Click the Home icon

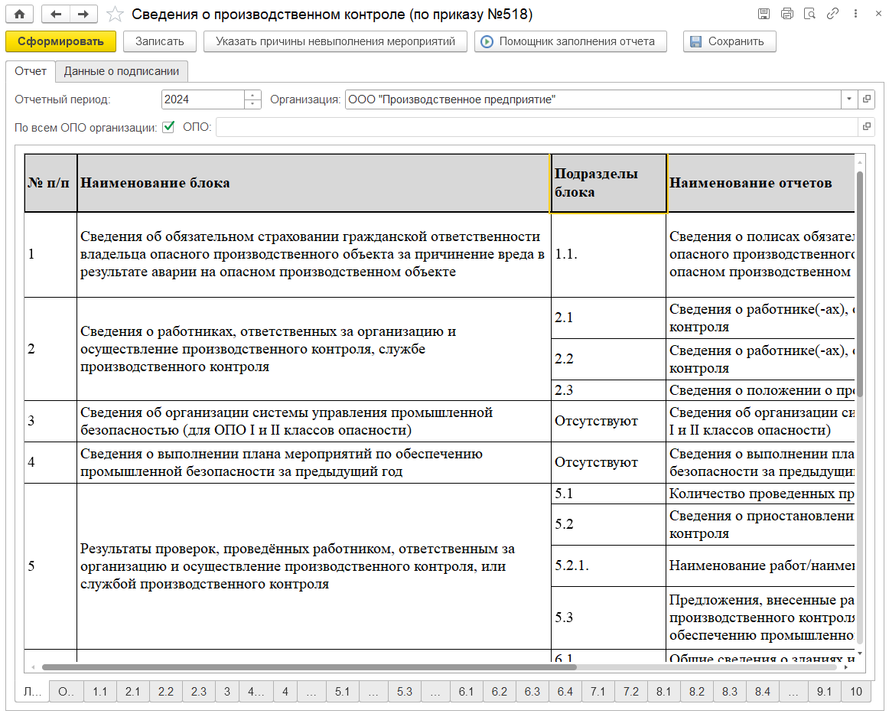point(20,15)
